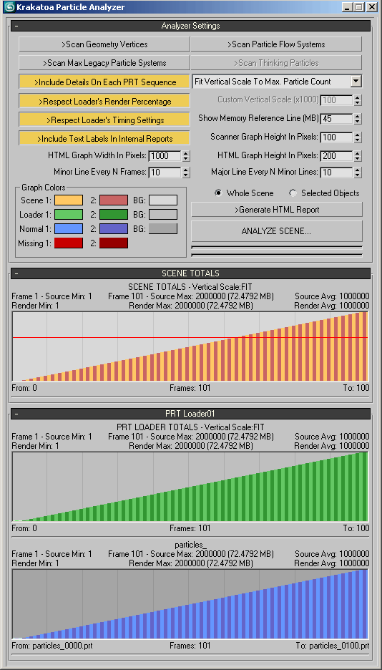The image size is (382, 670).
Task: Click the Major Line Every N Minor Lines field
Action: (336, 173)
